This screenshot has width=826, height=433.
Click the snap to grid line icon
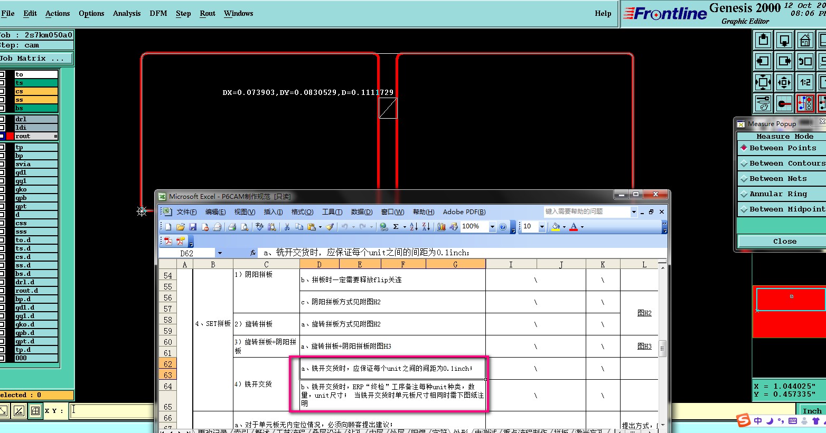point(784,103)
